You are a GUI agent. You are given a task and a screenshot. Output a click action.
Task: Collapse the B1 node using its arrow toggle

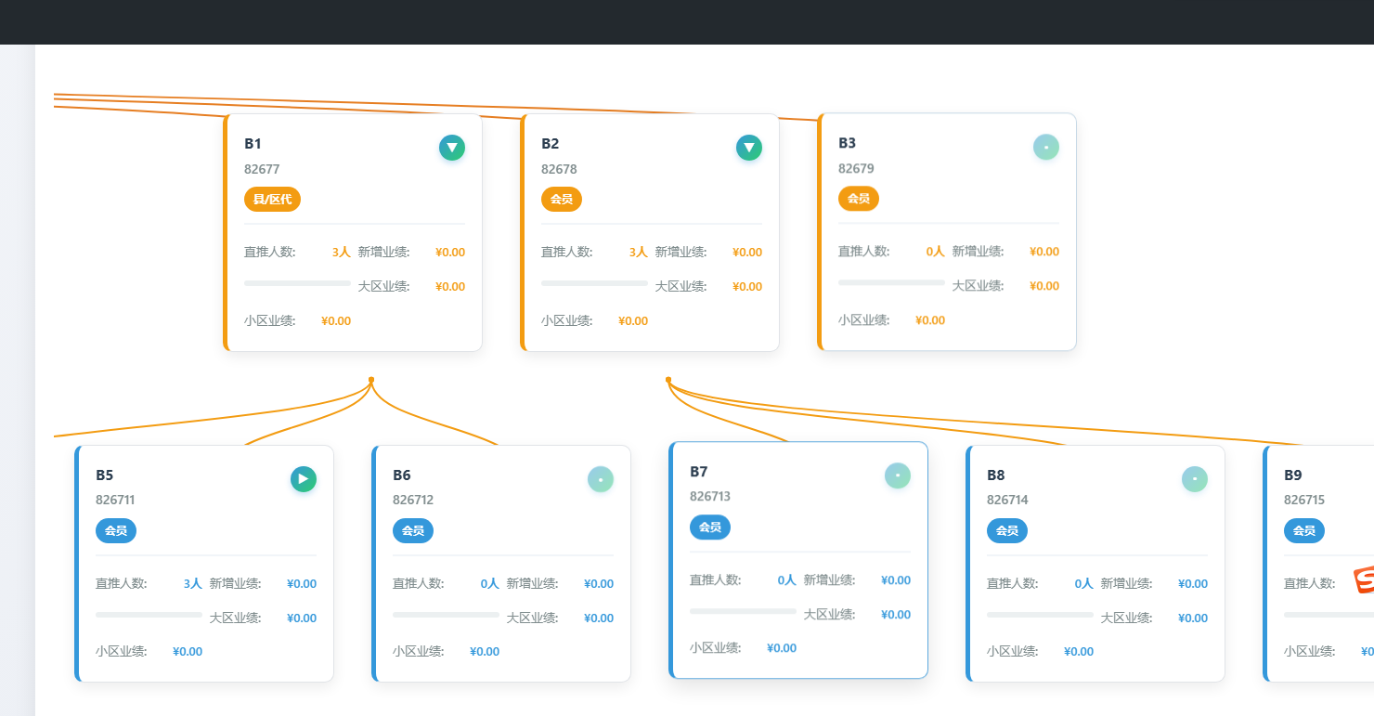point(452,148)
